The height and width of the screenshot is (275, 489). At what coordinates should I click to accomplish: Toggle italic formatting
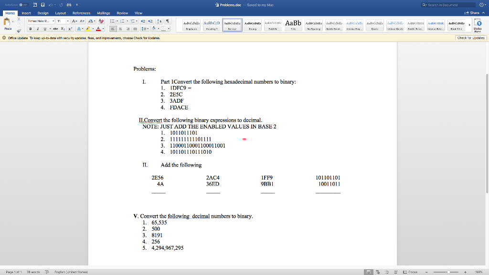click(x=38, y=29)
